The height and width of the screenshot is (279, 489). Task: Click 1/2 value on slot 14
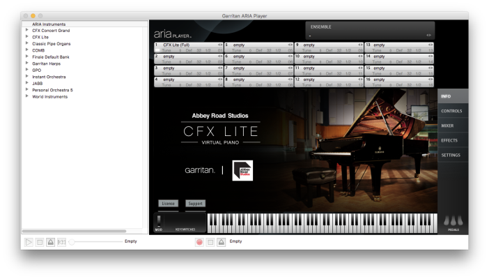pyautogui.click(x=419, y=62)
